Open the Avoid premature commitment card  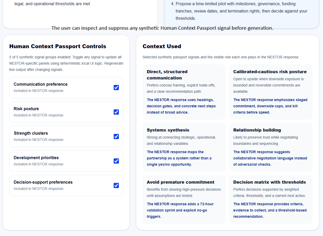pyautogui.click(x=184, y=199)
